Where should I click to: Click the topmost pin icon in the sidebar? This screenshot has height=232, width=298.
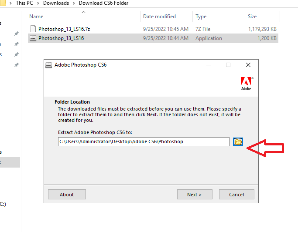click(17, 34)
